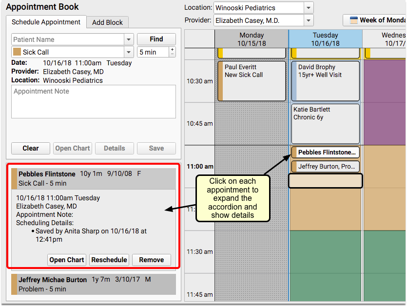
Task: Select Katie Bartlett's Chronic 6y appointment
Action: point(325,124)
